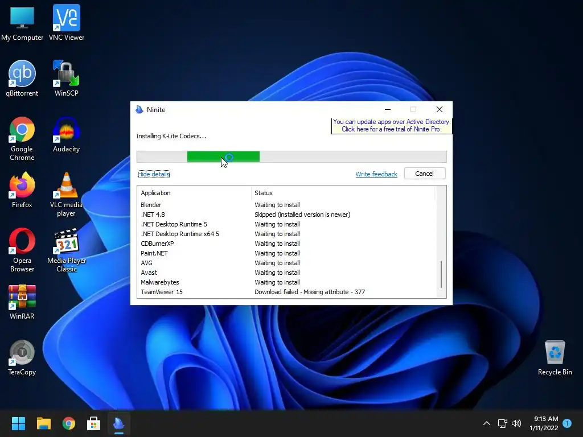Open the Windows Start menu
The height and width of the screenshot is (437, 583).
click(18, 423)
